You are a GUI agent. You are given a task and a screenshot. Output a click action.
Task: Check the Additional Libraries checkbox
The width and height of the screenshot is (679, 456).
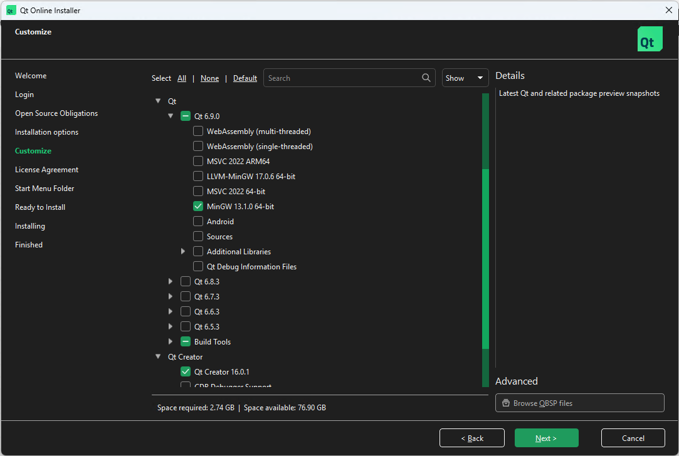[198, 251]
